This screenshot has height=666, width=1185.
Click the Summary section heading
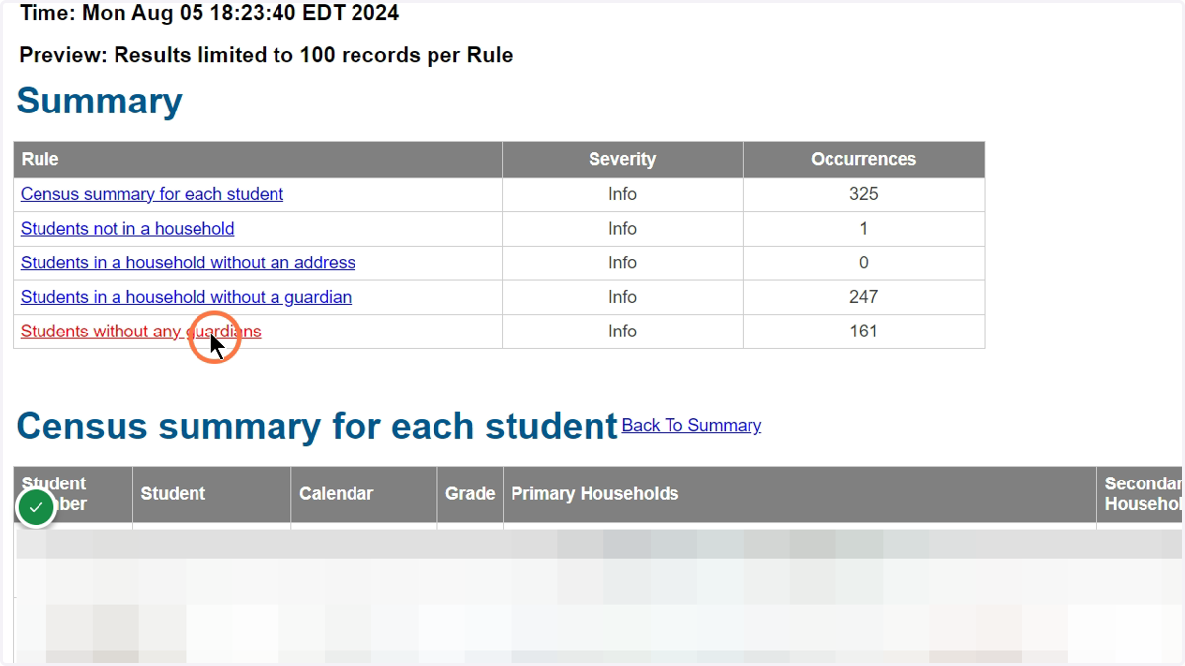[100, 102]
